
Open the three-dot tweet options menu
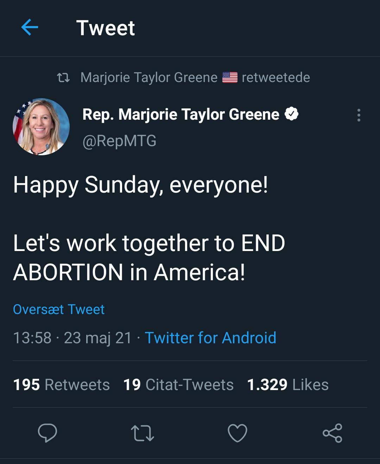[x=359, y=115]
